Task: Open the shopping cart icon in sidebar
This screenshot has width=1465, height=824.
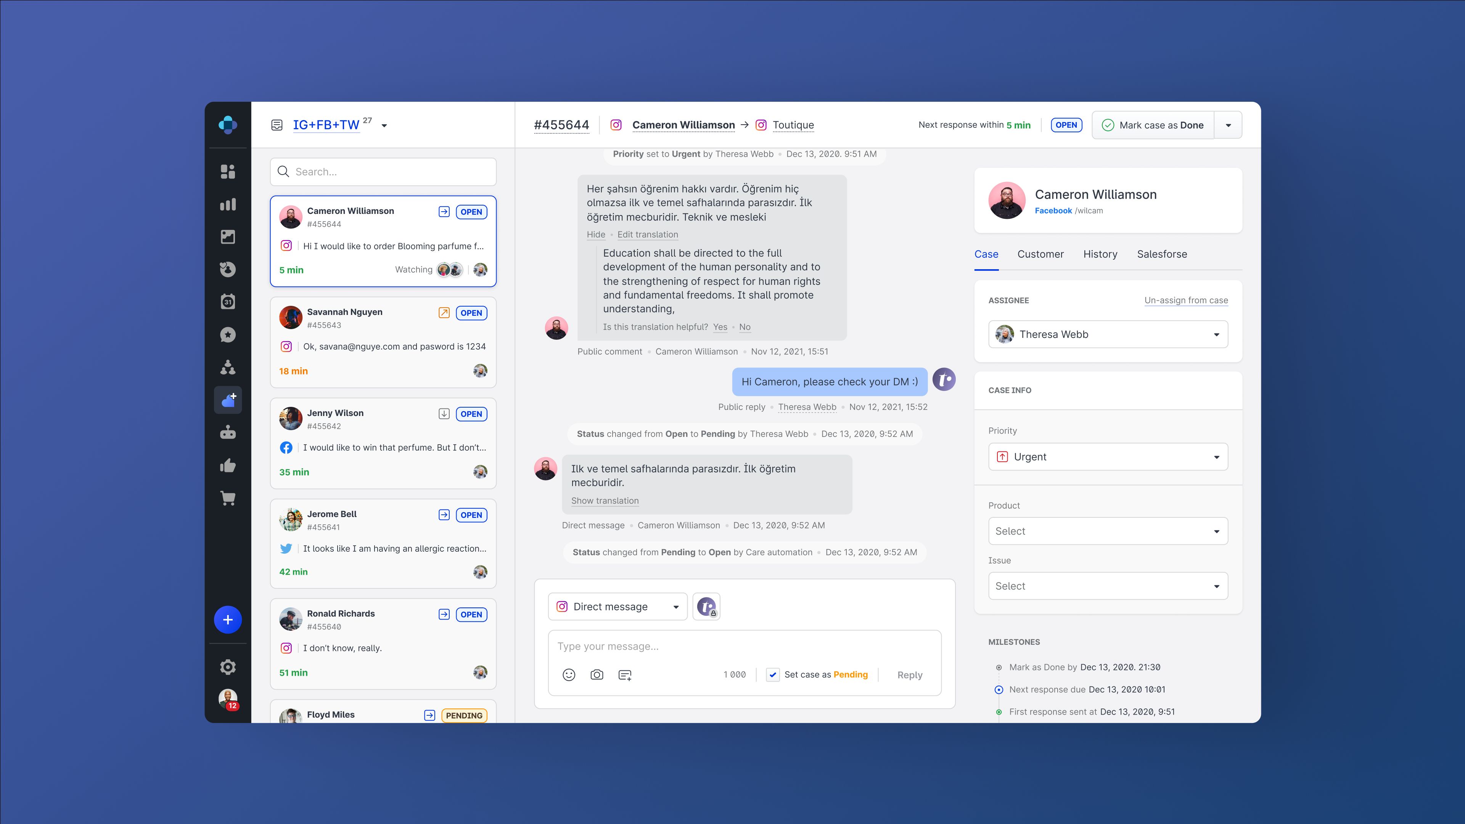Action: pos(227,498)
